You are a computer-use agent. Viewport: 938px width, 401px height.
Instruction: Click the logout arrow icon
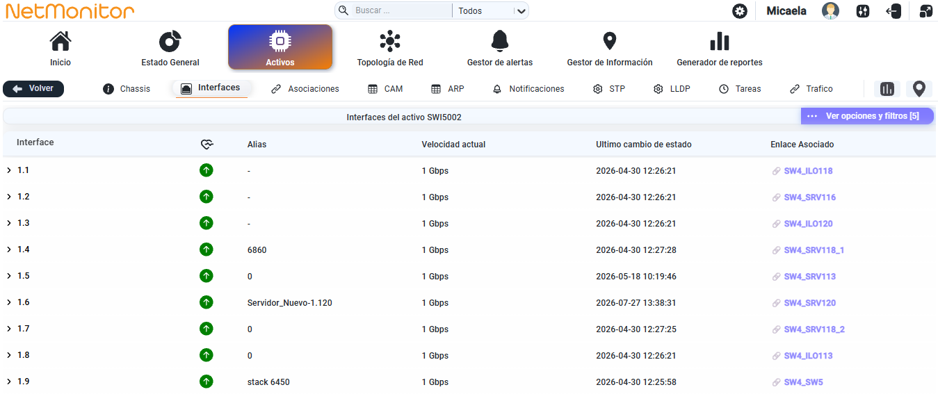(x=893, y=11)
